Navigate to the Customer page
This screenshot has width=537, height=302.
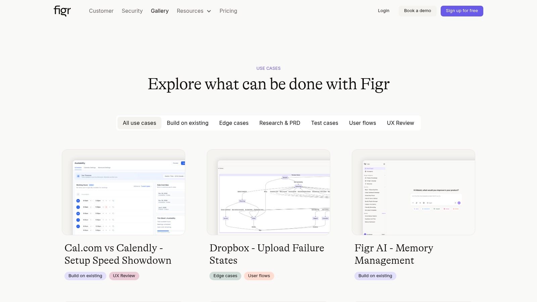coord(101,11)
